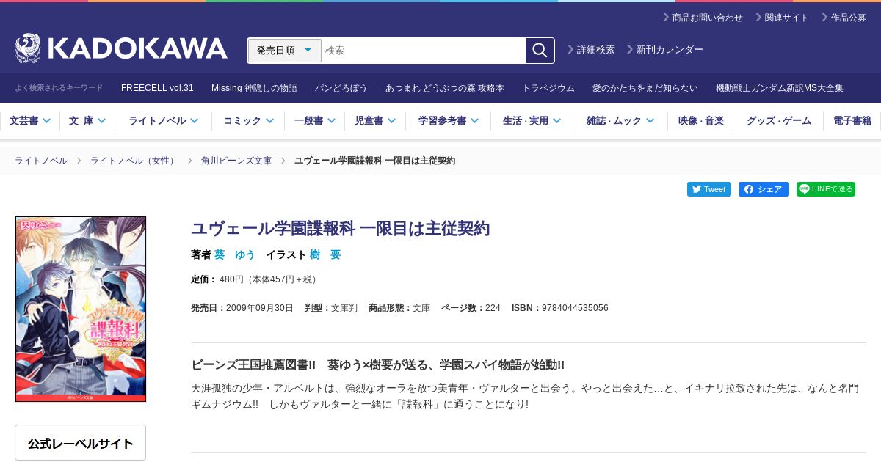This screenshot has width=881, height=462.
Task: Expand the コミック menu
Action: tap(248, 121)
